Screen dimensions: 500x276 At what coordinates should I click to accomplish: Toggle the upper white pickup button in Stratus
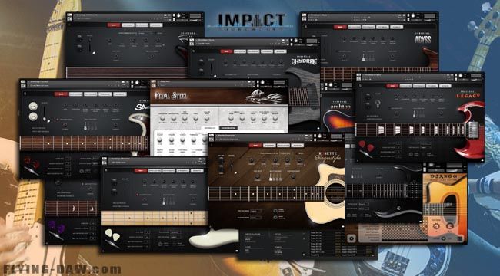pyautogui.click(x=33, y=107)
